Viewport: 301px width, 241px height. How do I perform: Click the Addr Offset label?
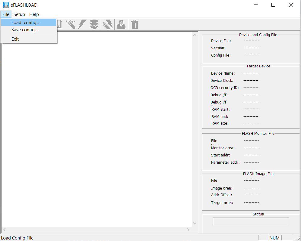click(221, 195)
